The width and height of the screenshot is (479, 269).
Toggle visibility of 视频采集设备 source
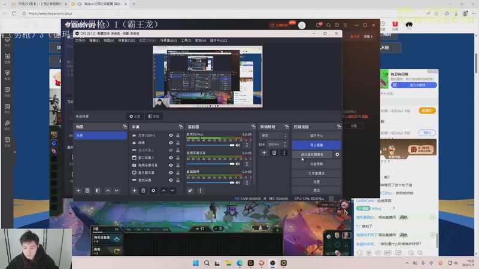[171, 165]
